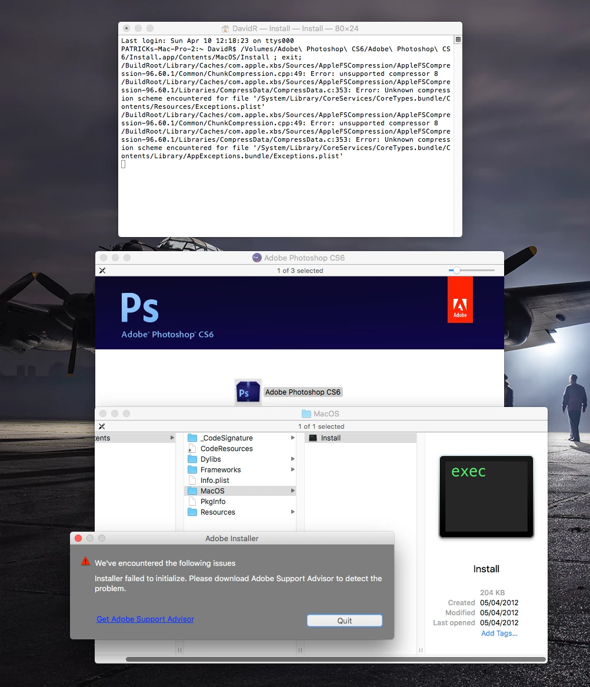Click the column resize handle right of Install column
This screenshot has height=687, width=590.
click(421, 650)
